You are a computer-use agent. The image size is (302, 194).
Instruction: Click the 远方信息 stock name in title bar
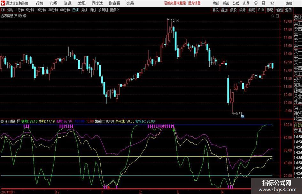coord(194,3)
